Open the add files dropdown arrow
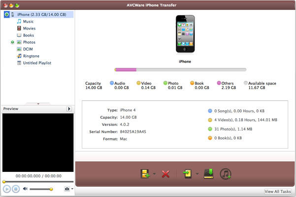This screenshot has width=296, height=197. click(155, 173)
